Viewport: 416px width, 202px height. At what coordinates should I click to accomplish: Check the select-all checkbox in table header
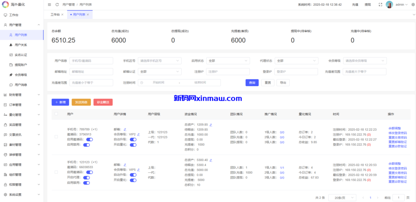point(56,114)
